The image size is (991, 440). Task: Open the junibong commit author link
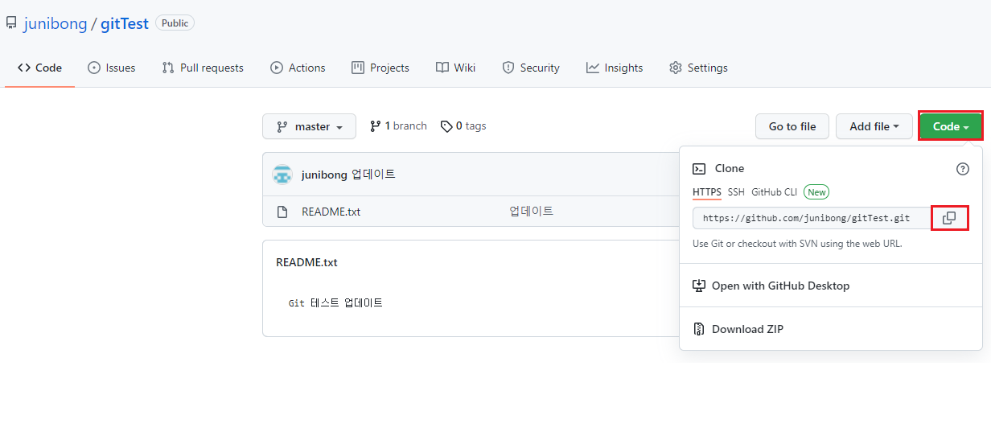(324, 175)
